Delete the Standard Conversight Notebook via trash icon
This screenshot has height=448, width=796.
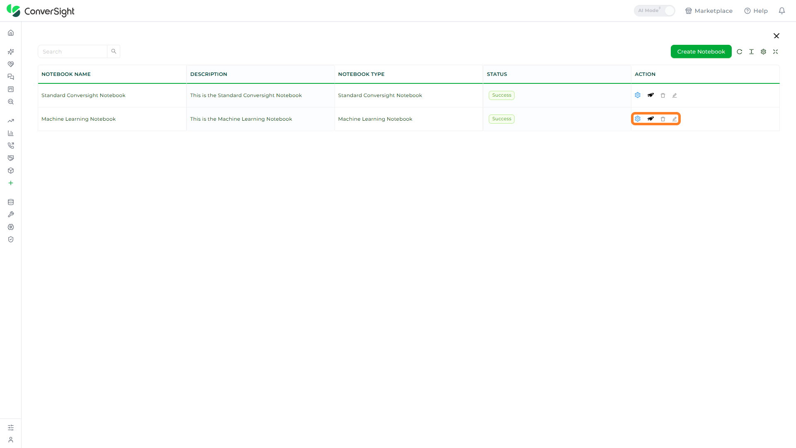click(x=663, y=95)
